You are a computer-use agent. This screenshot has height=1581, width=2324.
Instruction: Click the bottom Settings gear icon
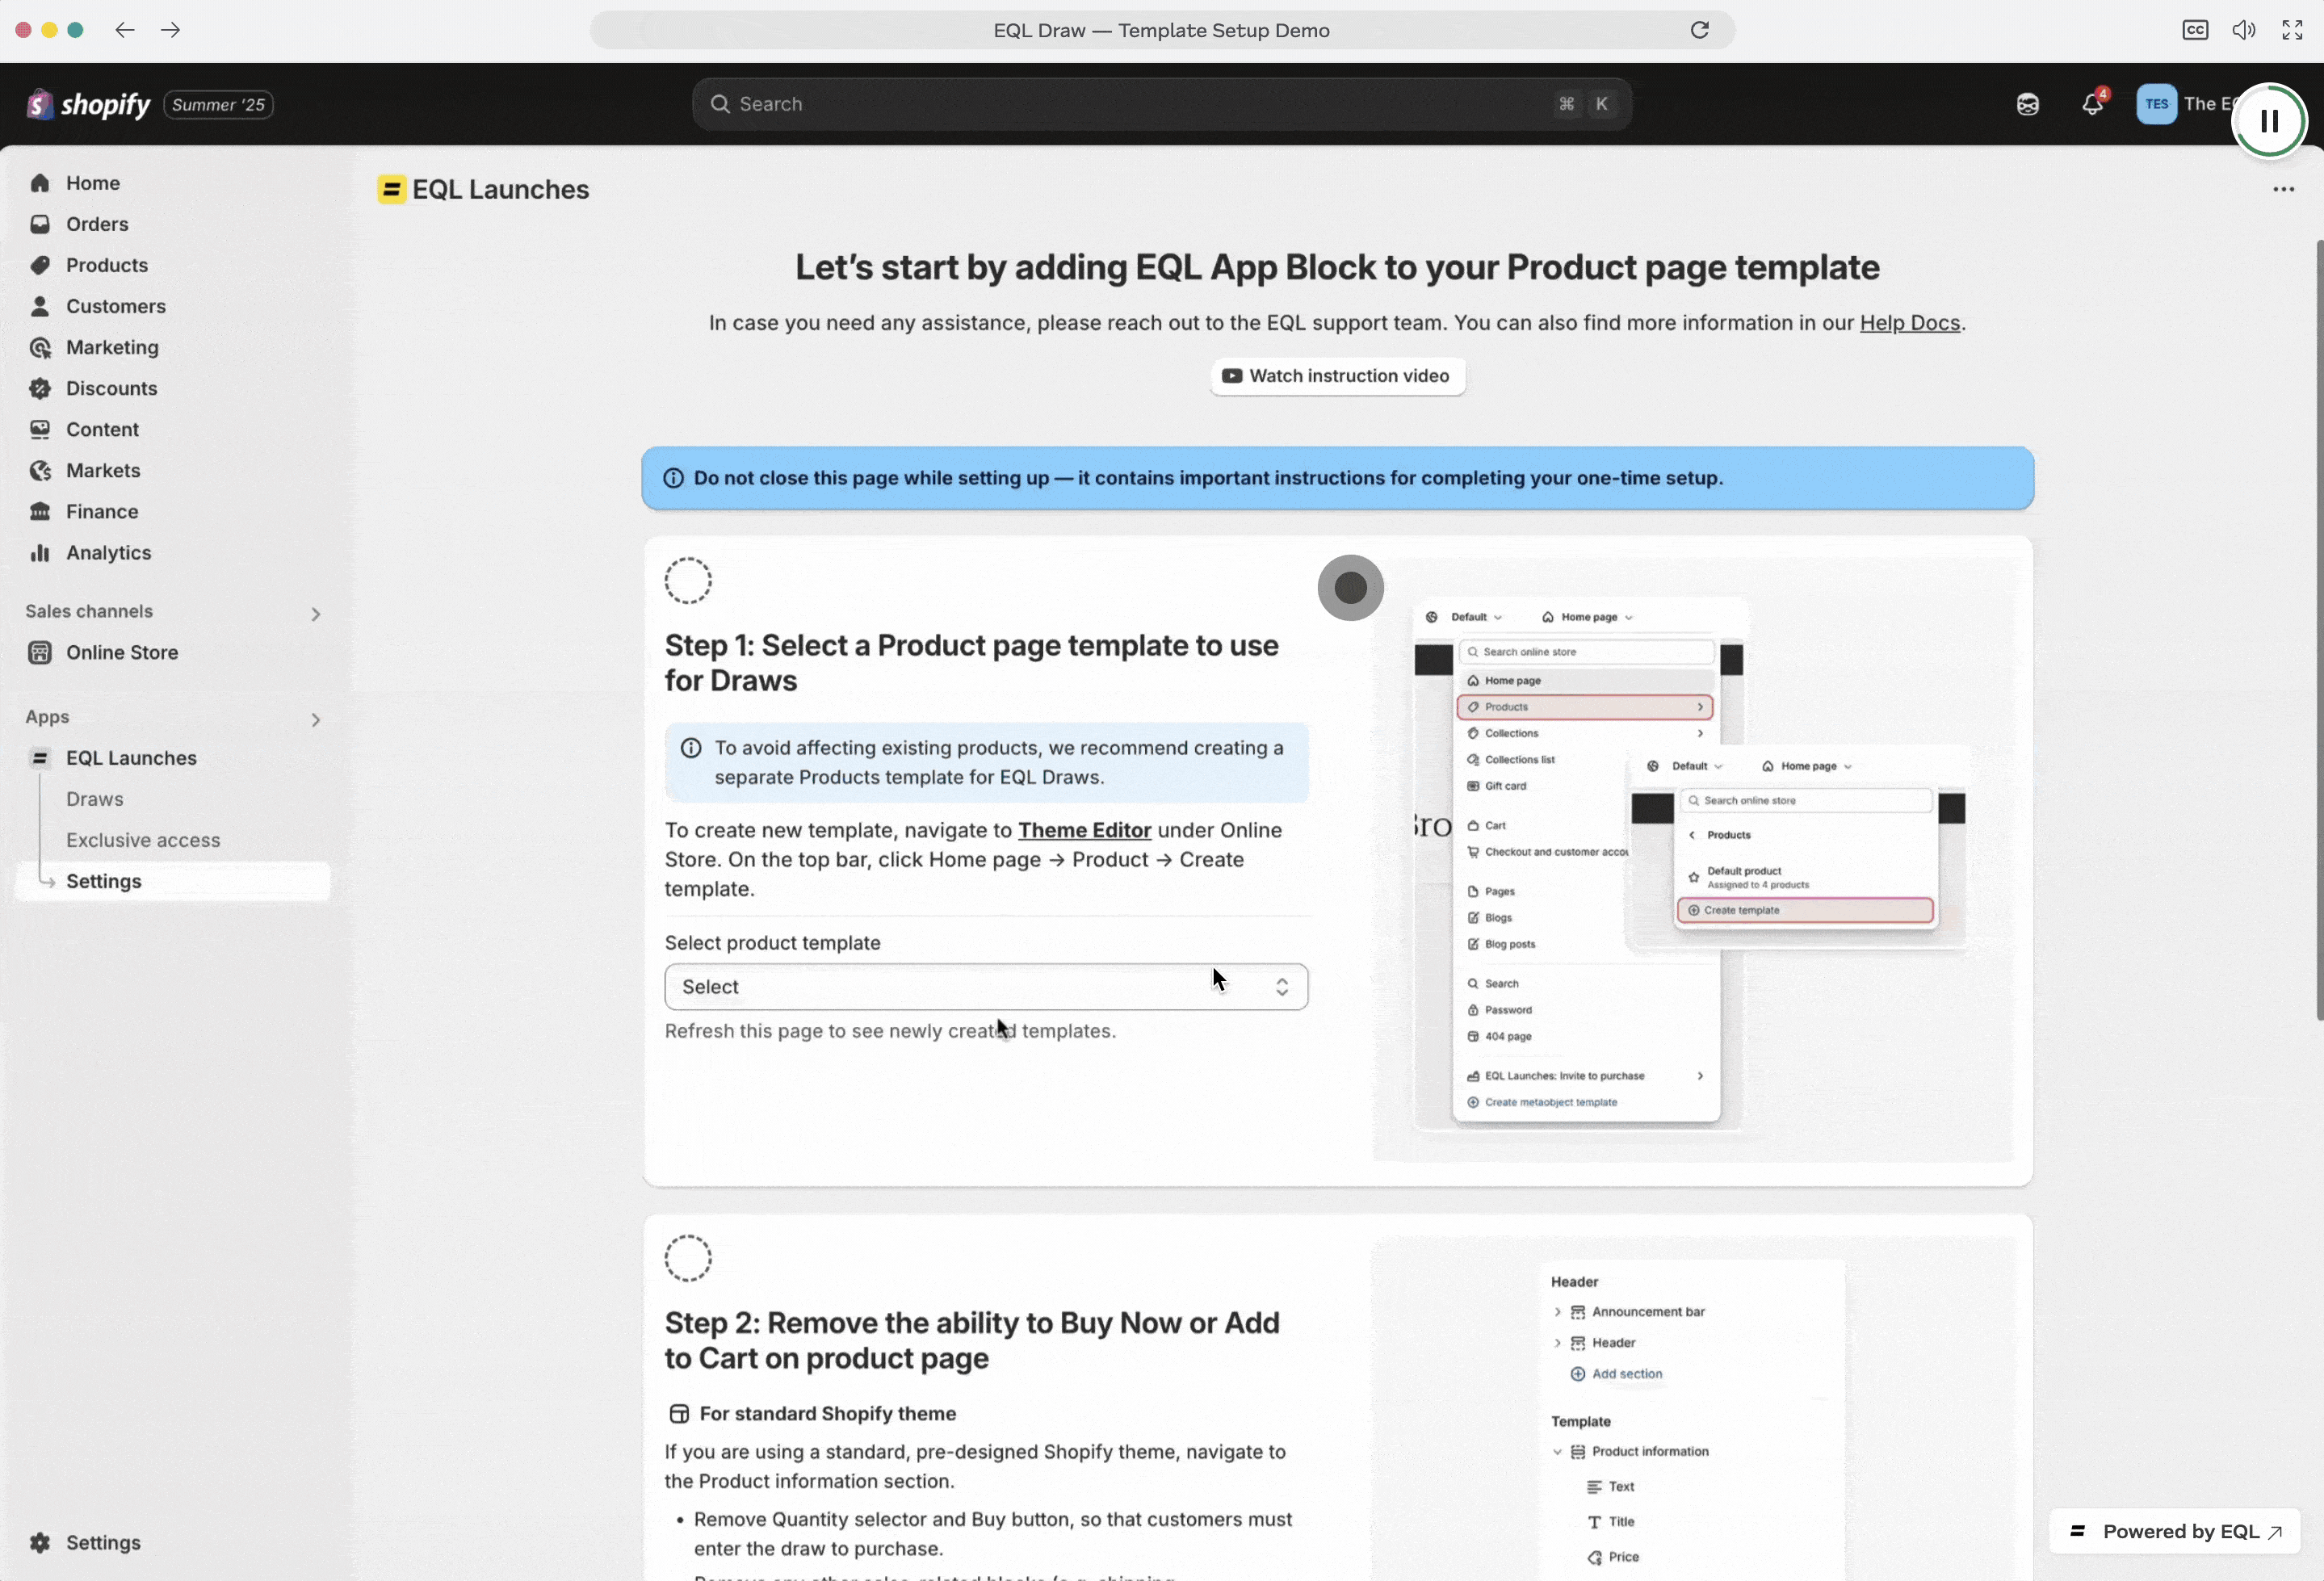pyautogui.click(x=40, y=1542)
